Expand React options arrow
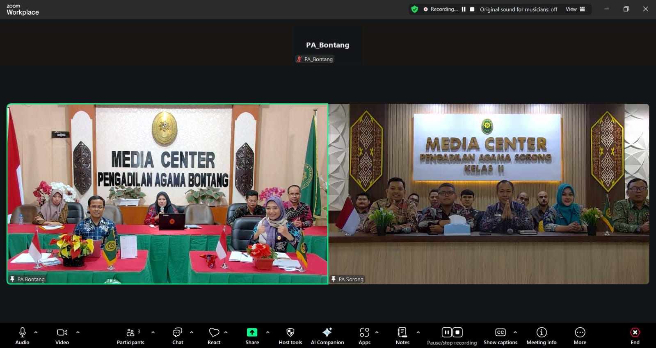 [x=226, y=332]
